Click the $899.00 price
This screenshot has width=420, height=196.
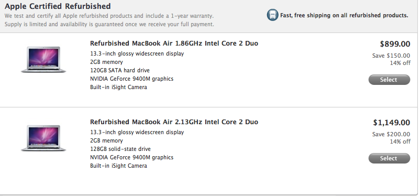pos(395,44)
